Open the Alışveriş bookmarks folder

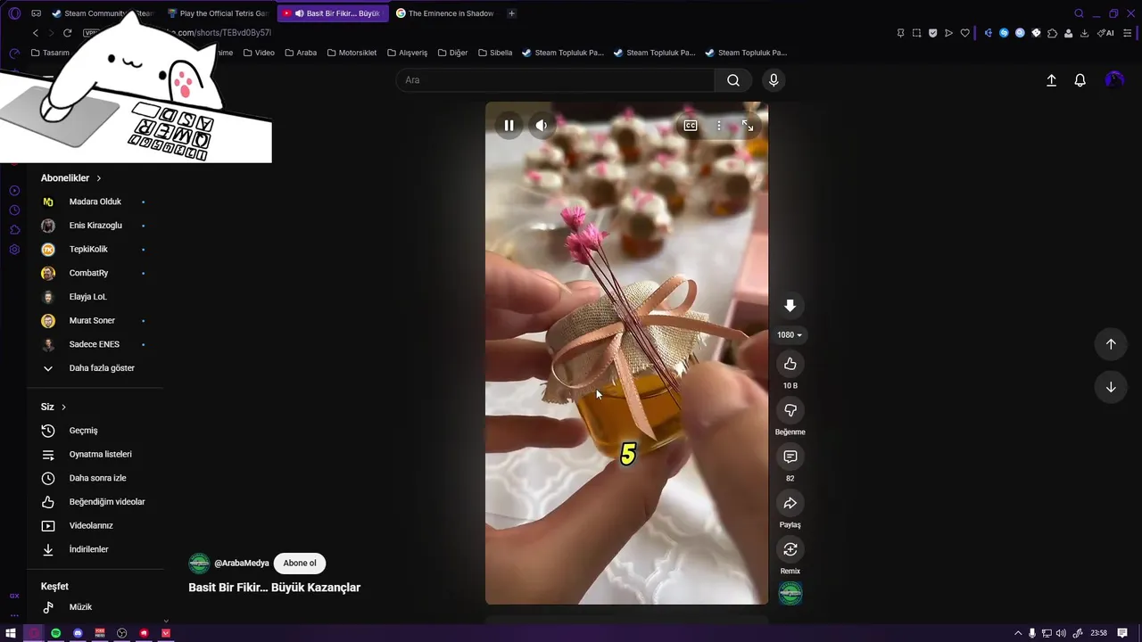[407, 53]
